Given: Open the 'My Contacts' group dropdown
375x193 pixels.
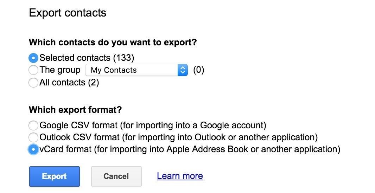Looking at the screenshot, I should (131, 70).
